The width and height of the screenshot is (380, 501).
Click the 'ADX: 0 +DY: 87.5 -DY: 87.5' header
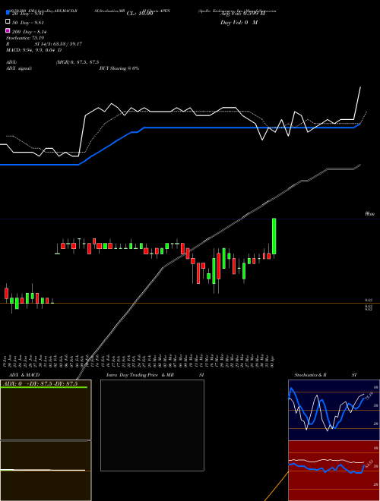click(x=40, y=384)
